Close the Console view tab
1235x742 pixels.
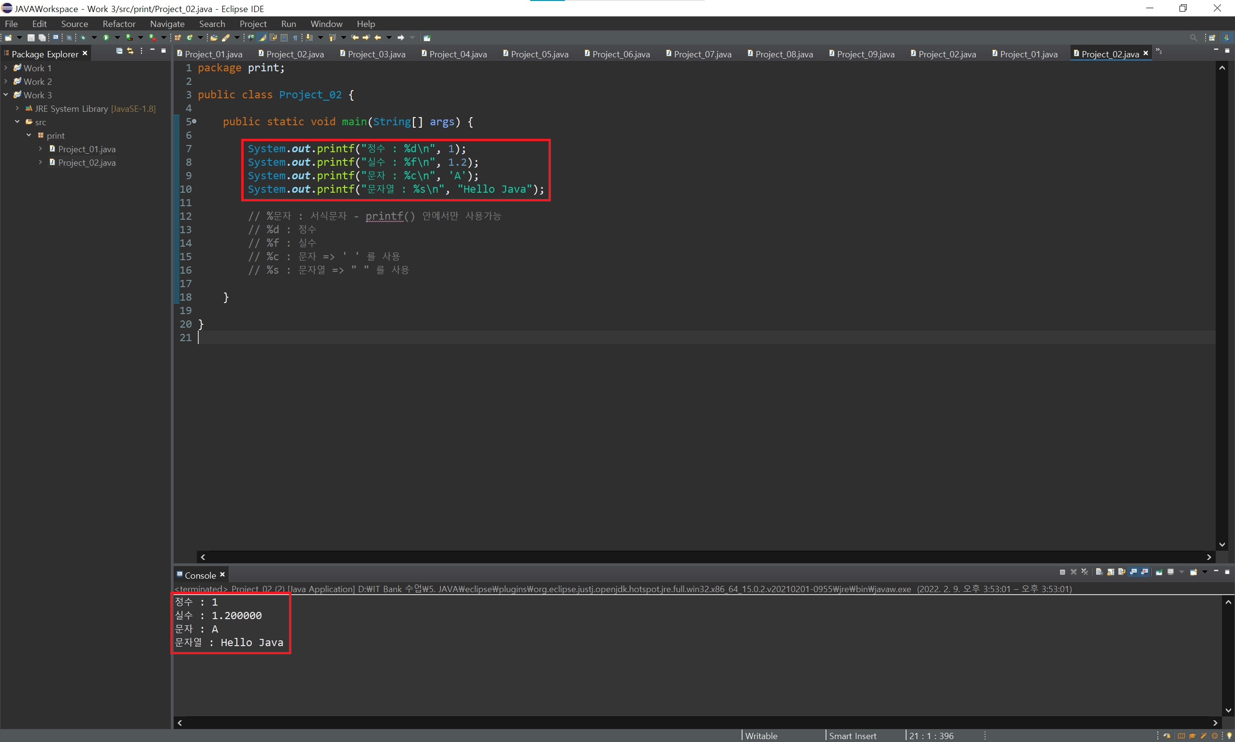click(x=222, y=574)
